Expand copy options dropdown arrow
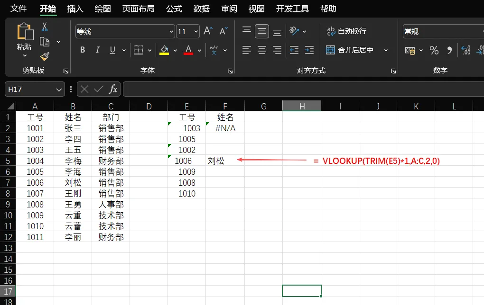The image size is (484, 305). (58, 42)
